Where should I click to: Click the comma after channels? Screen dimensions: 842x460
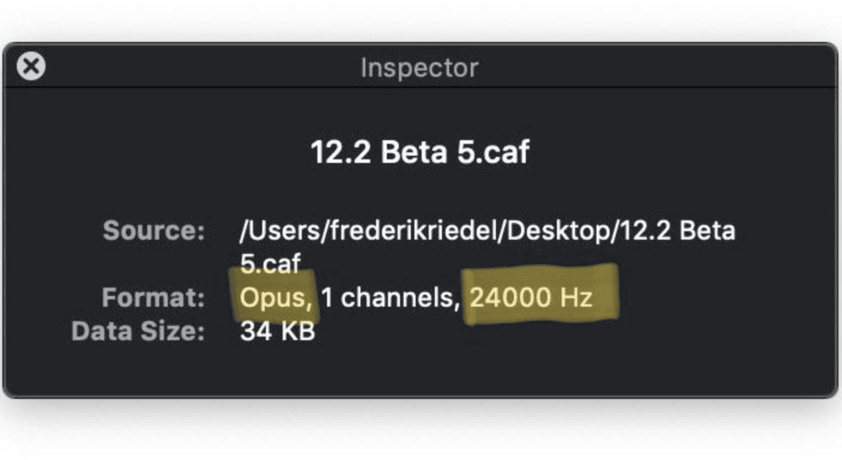point(455,303)
